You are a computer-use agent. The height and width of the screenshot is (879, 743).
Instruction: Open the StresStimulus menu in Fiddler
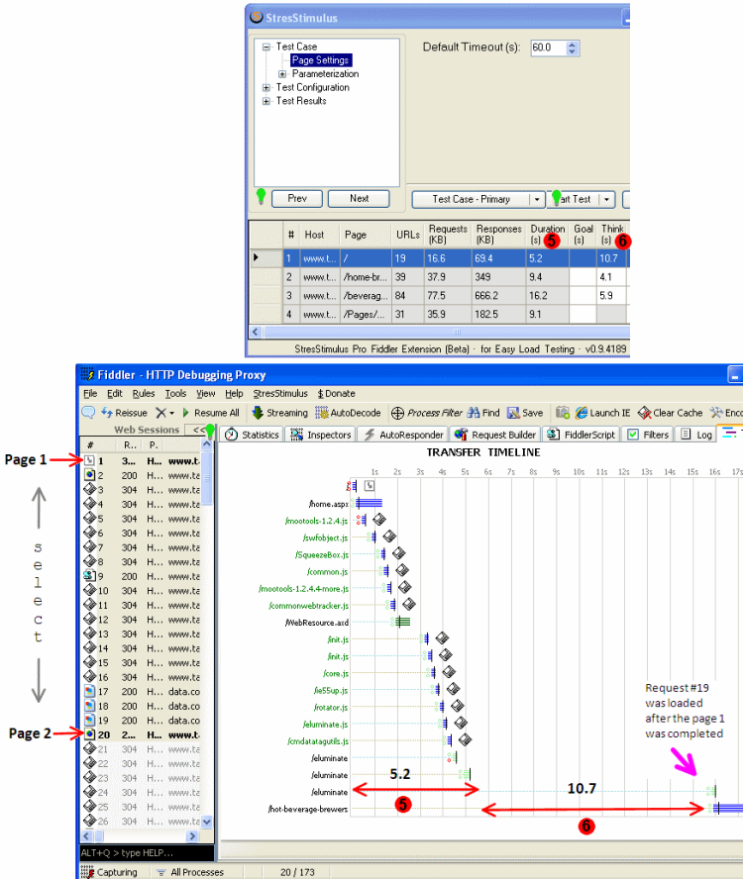point(280,394)
